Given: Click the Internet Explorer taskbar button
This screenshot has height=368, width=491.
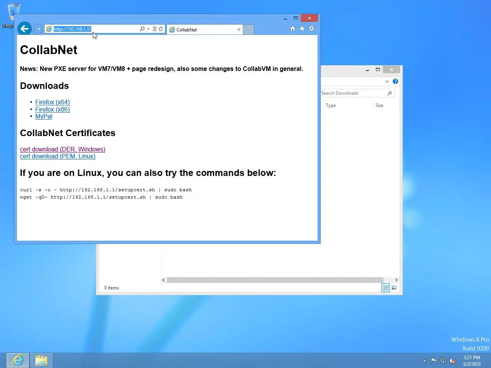Looking at the screenshot, I should [18, 360].
